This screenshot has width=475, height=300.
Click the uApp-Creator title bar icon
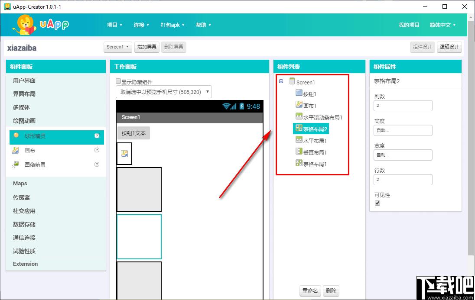click(x=7, y=6)
